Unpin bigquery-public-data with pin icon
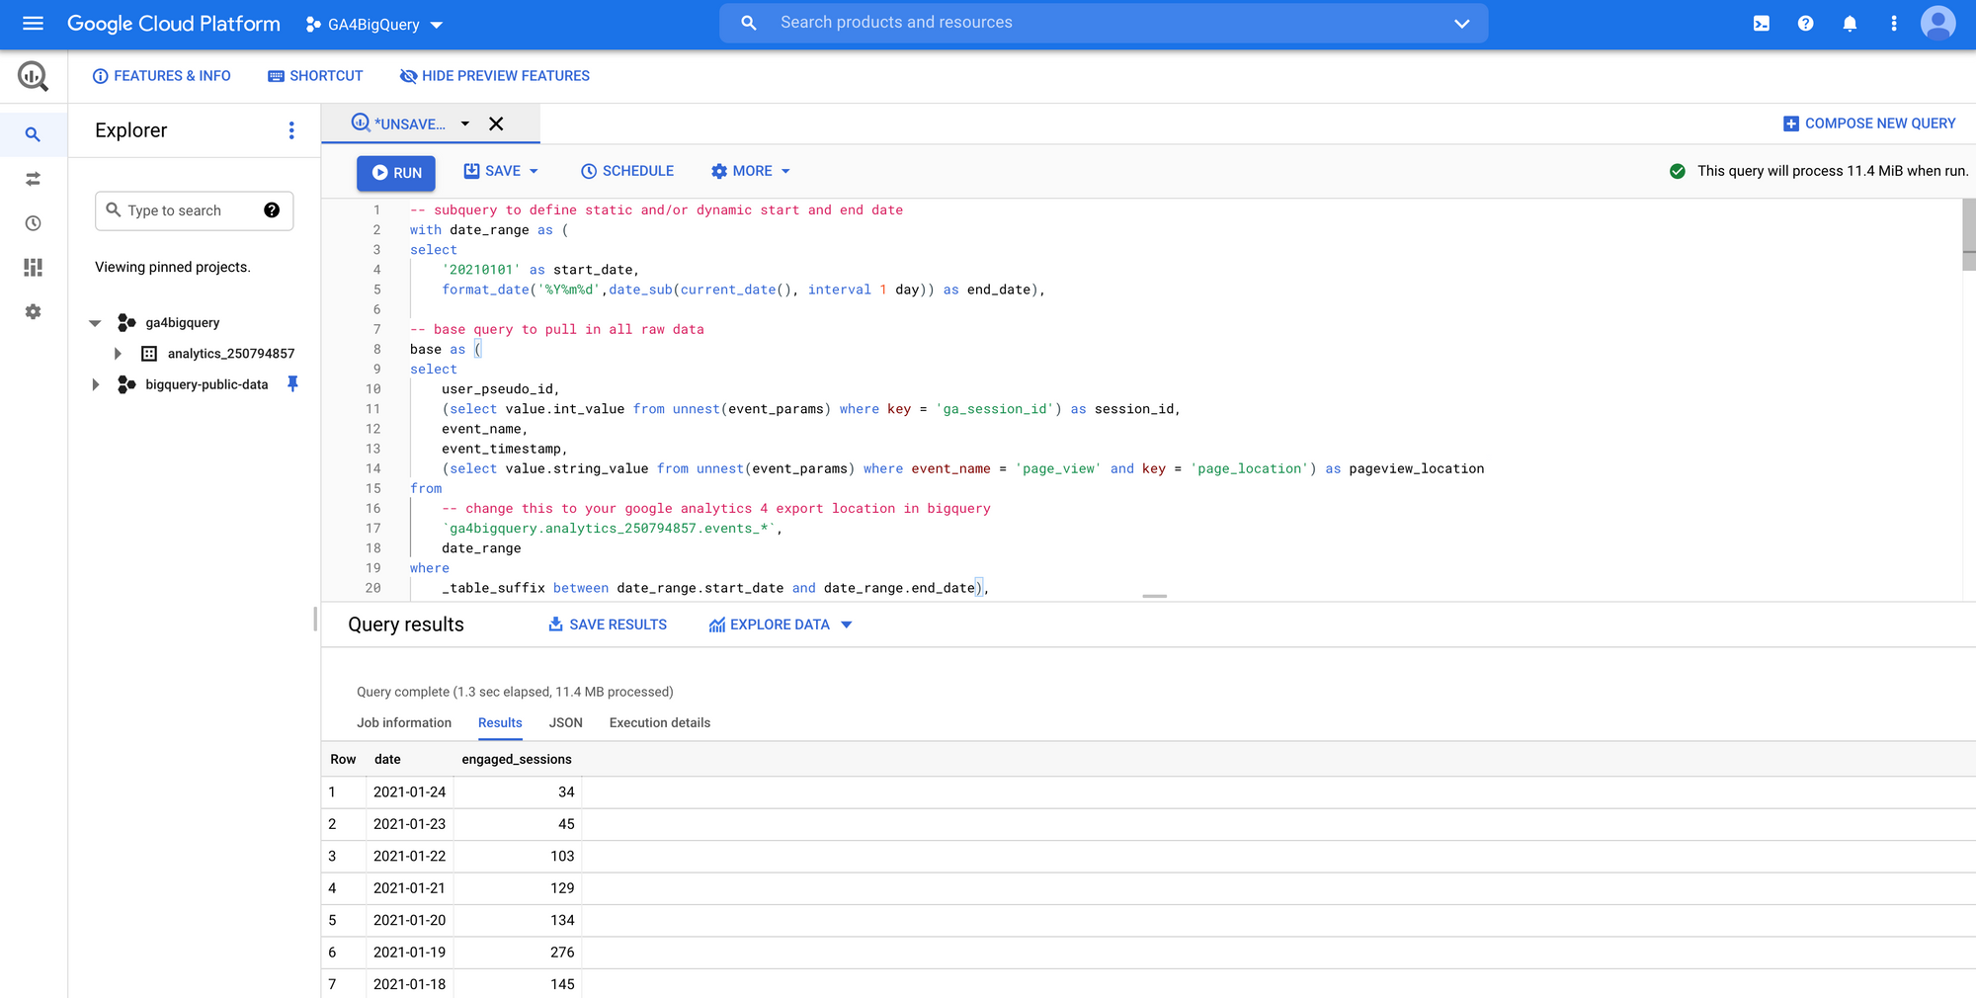This screenshot has height=998, width=1976. pos(292,384)
